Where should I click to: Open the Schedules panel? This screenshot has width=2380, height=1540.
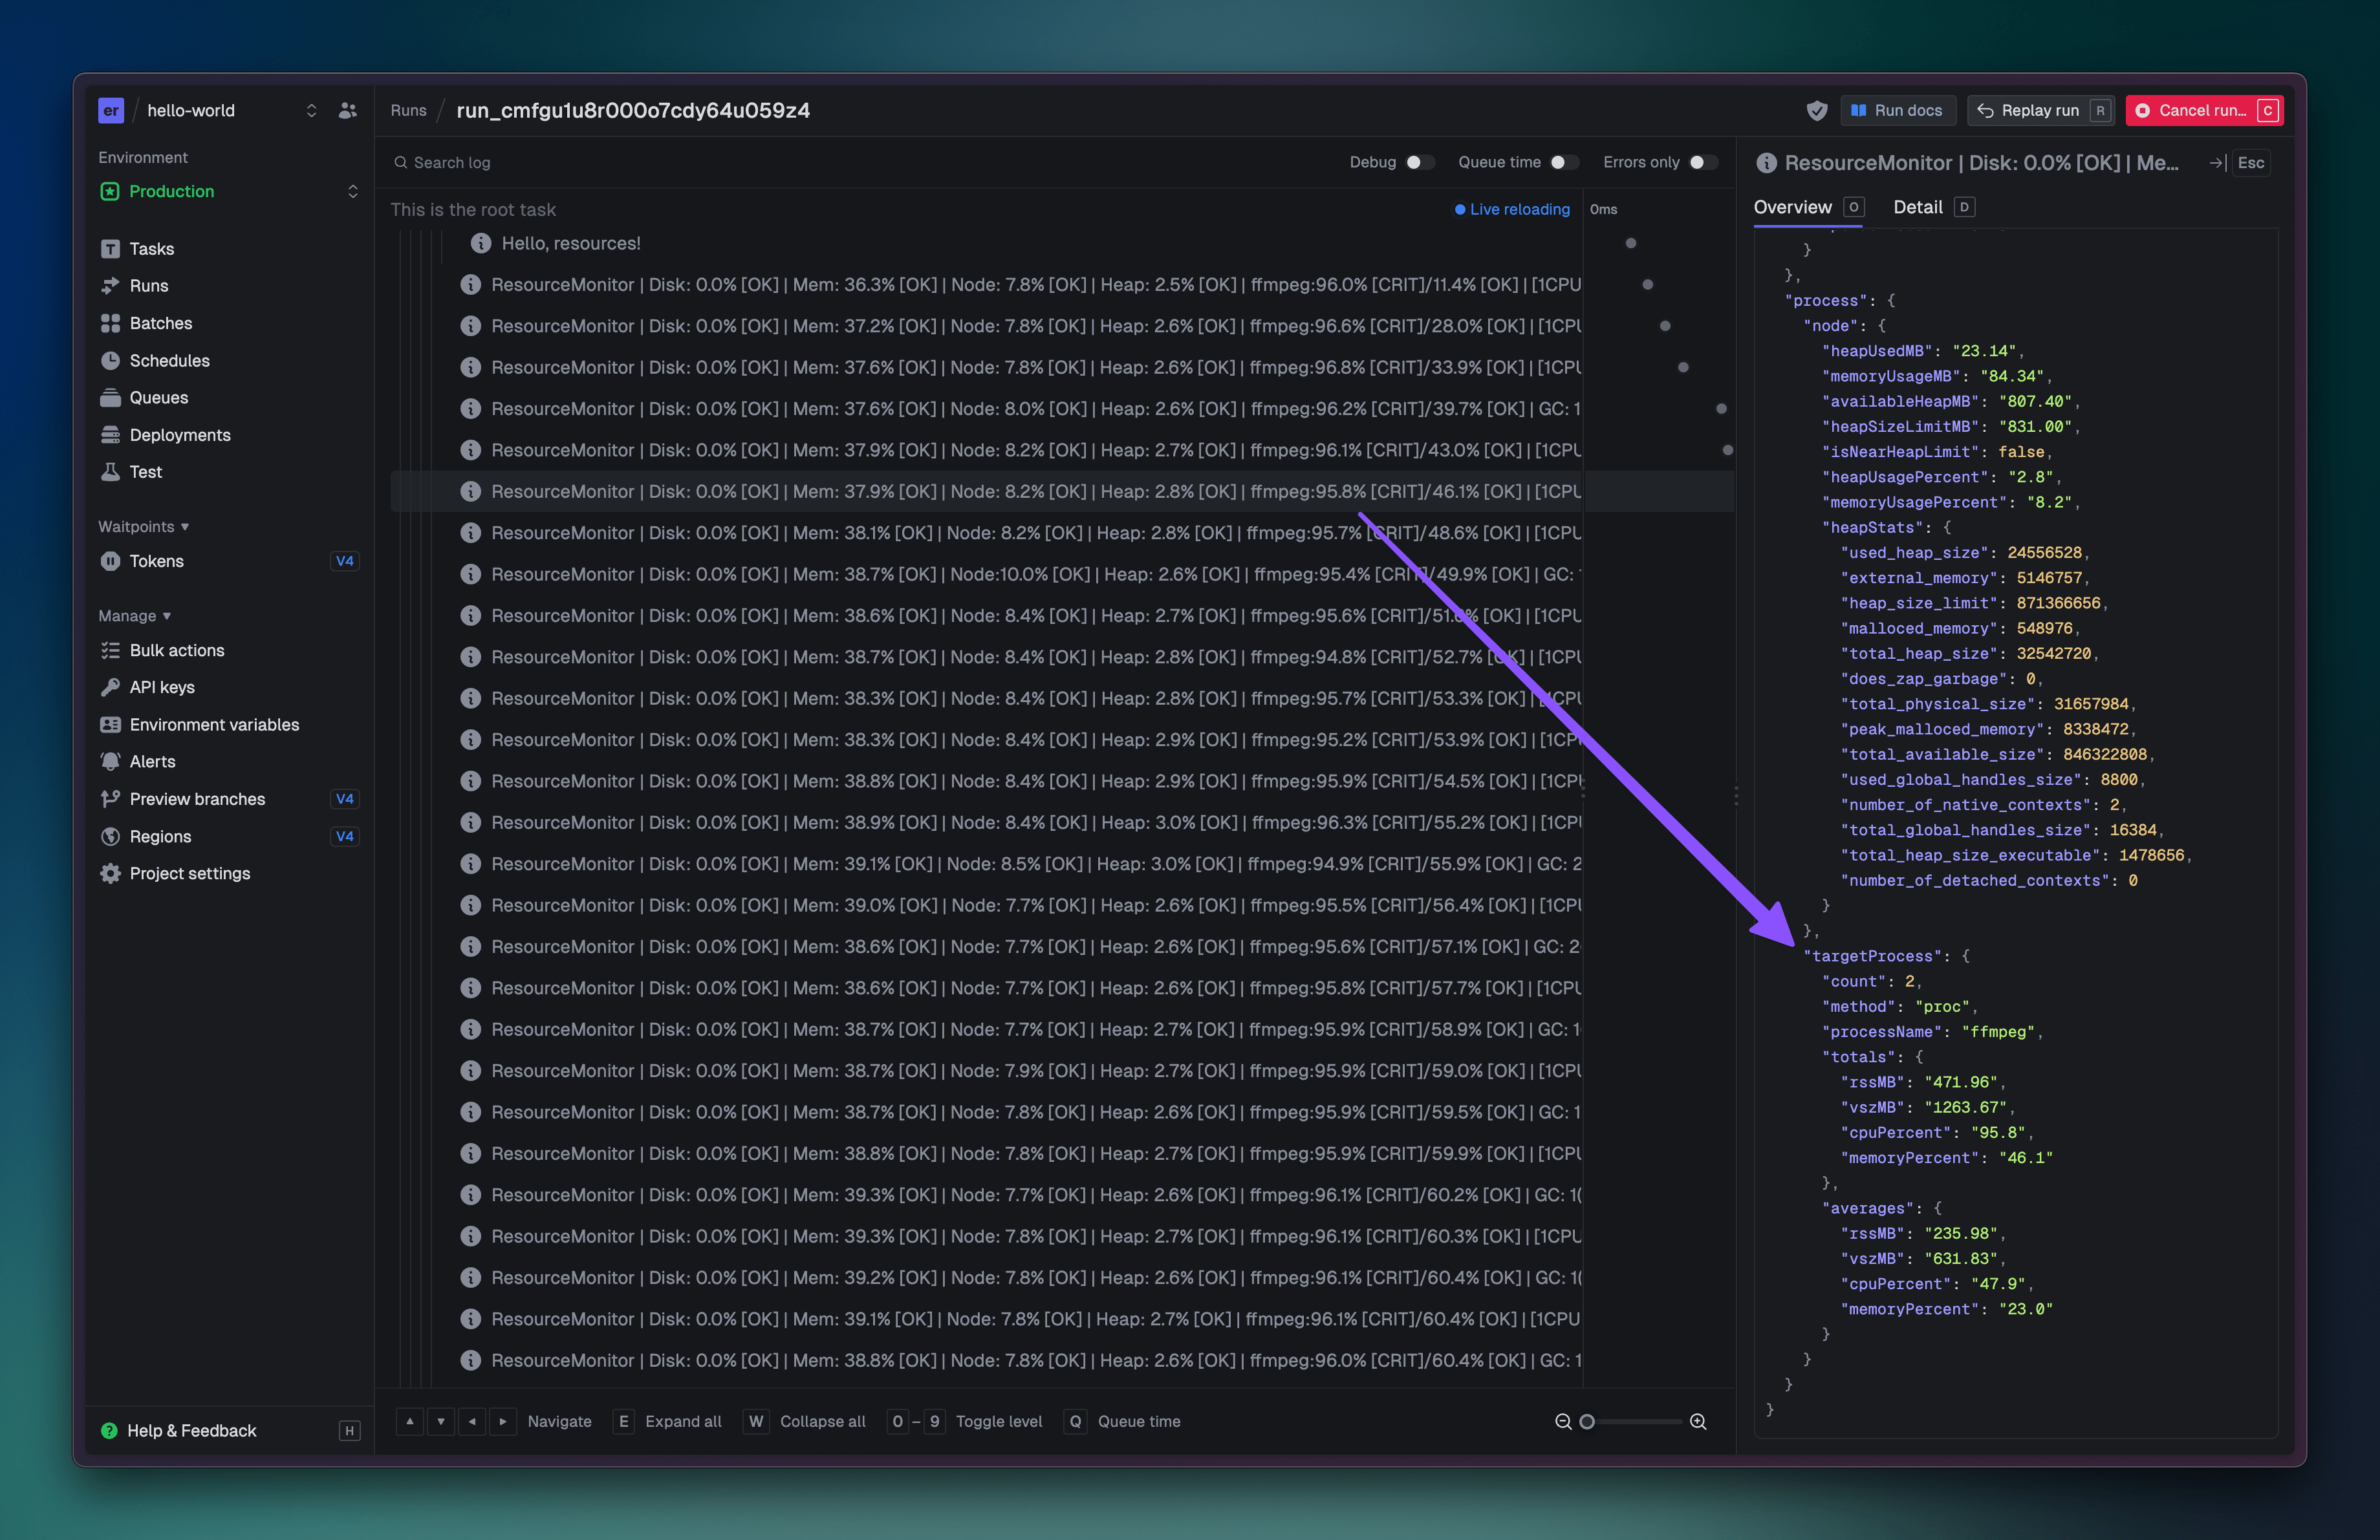[169, 361]
